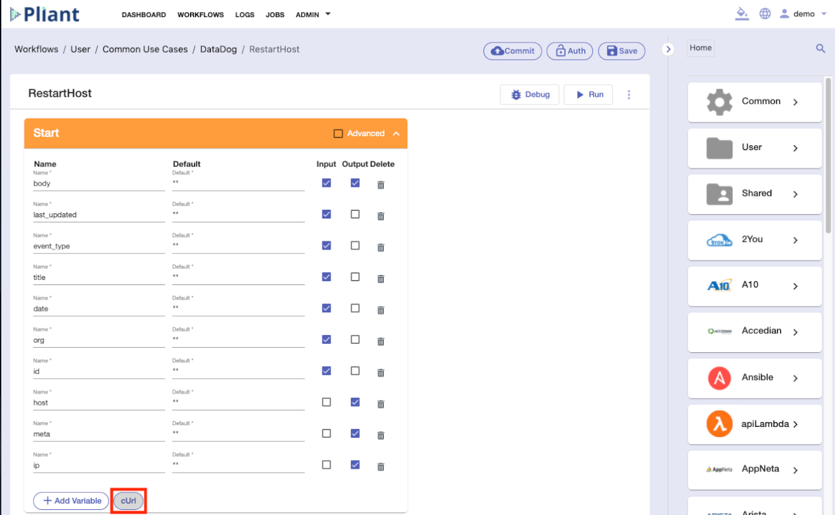Expand the Ansible category chevron
This screenshot has width=835, height=515.
[x=796, y=378]
